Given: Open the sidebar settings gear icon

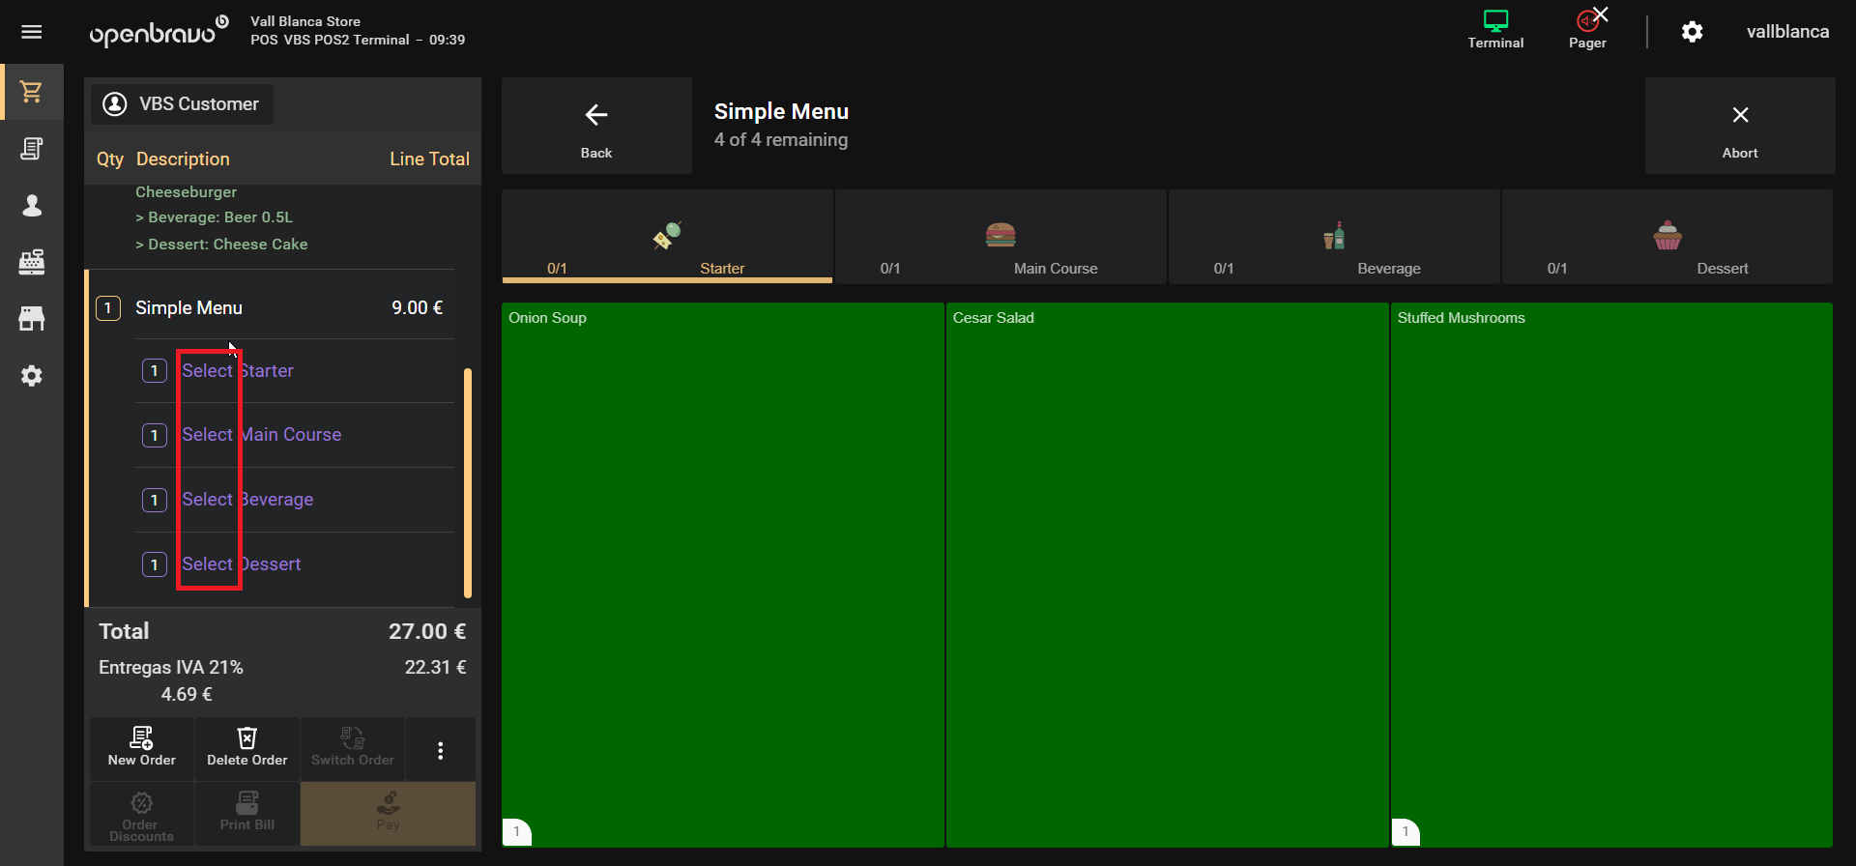Looking at the screenshot, I should 32,376.
